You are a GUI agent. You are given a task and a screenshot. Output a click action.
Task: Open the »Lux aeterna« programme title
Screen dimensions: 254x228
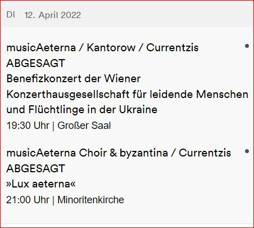click(x=41, y=184)
